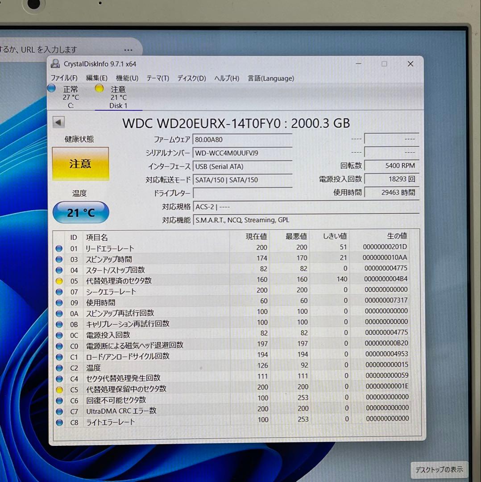Click the status dot for C2 温度 row

pos(59,368)
